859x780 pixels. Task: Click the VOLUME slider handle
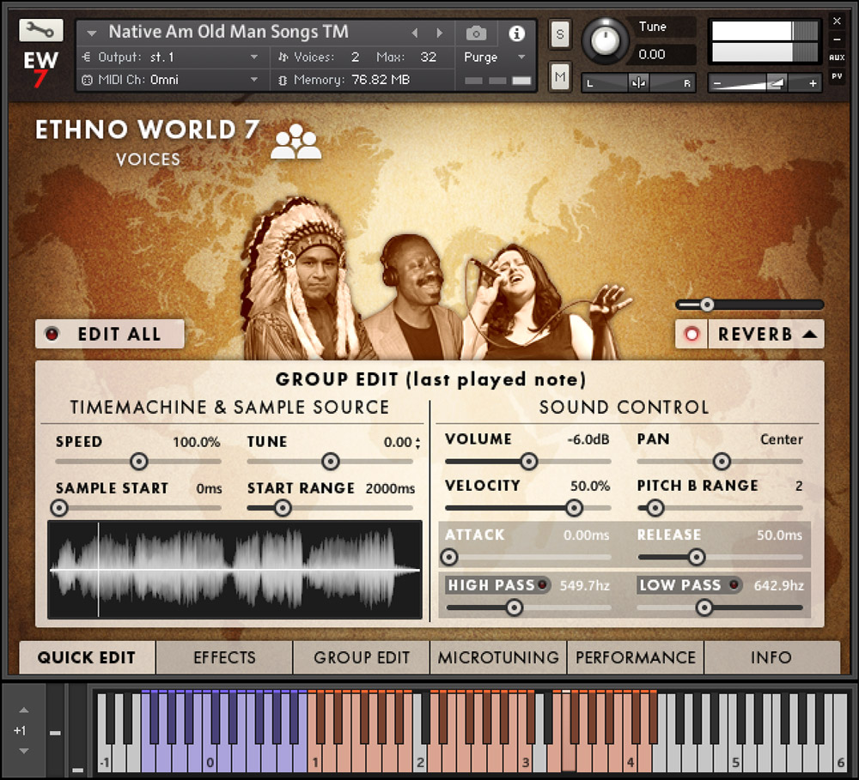(x=528, y=462)
